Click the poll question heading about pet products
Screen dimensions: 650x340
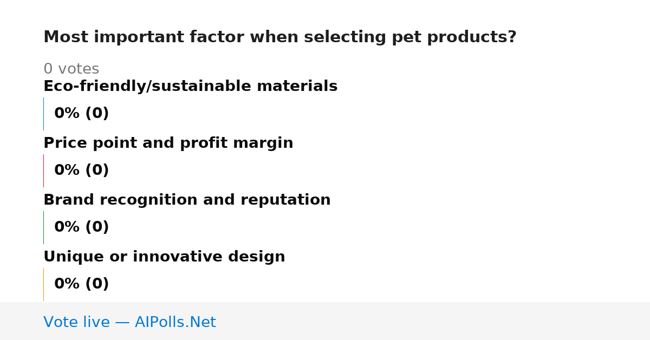279,37
